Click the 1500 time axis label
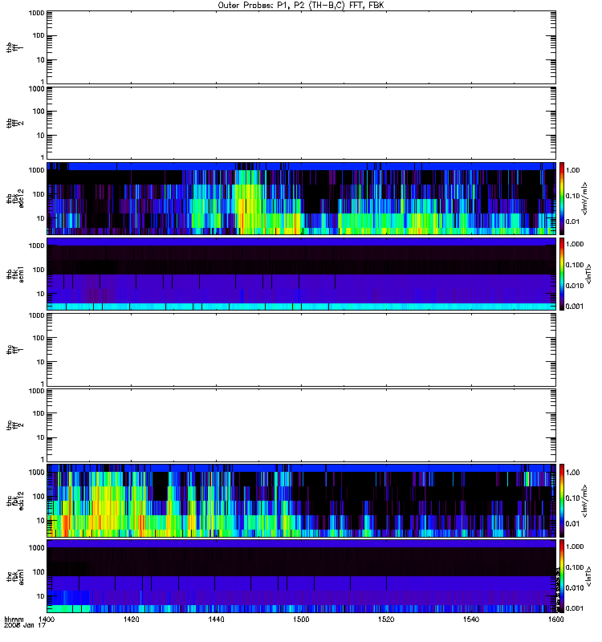 (x=301, y=620)
